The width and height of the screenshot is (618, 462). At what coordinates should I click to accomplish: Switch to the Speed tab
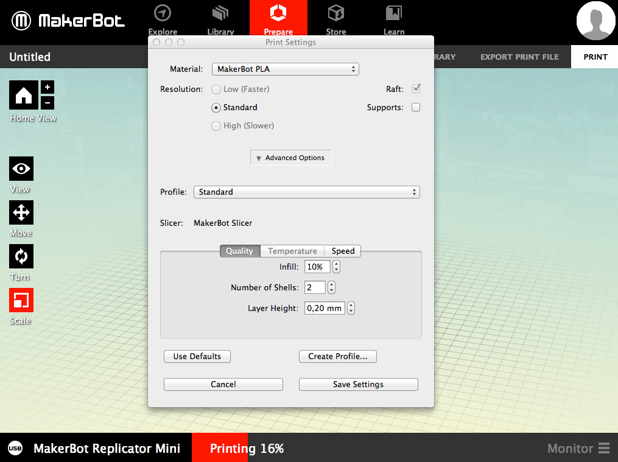coord(343,251)
